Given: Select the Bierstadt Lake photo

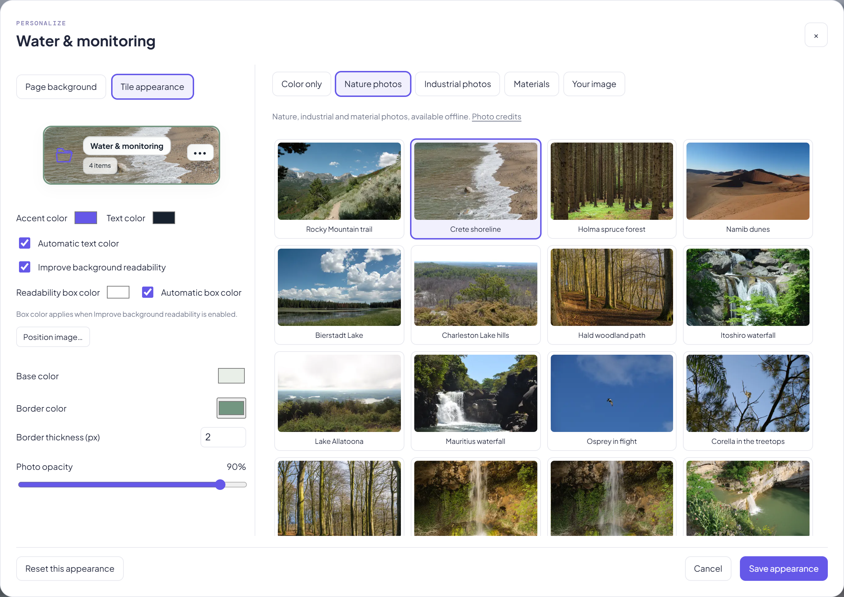Looking at the screenshot, I should click(x=339, y=295).
